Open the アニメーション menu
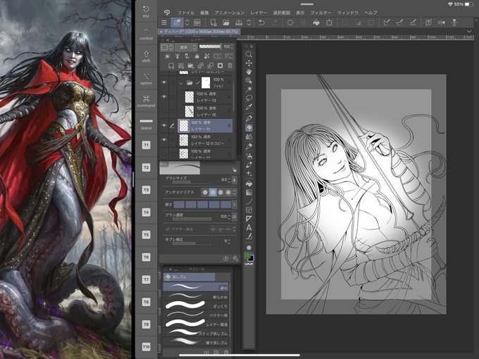 pyautogui.click(x=230, y=13)
